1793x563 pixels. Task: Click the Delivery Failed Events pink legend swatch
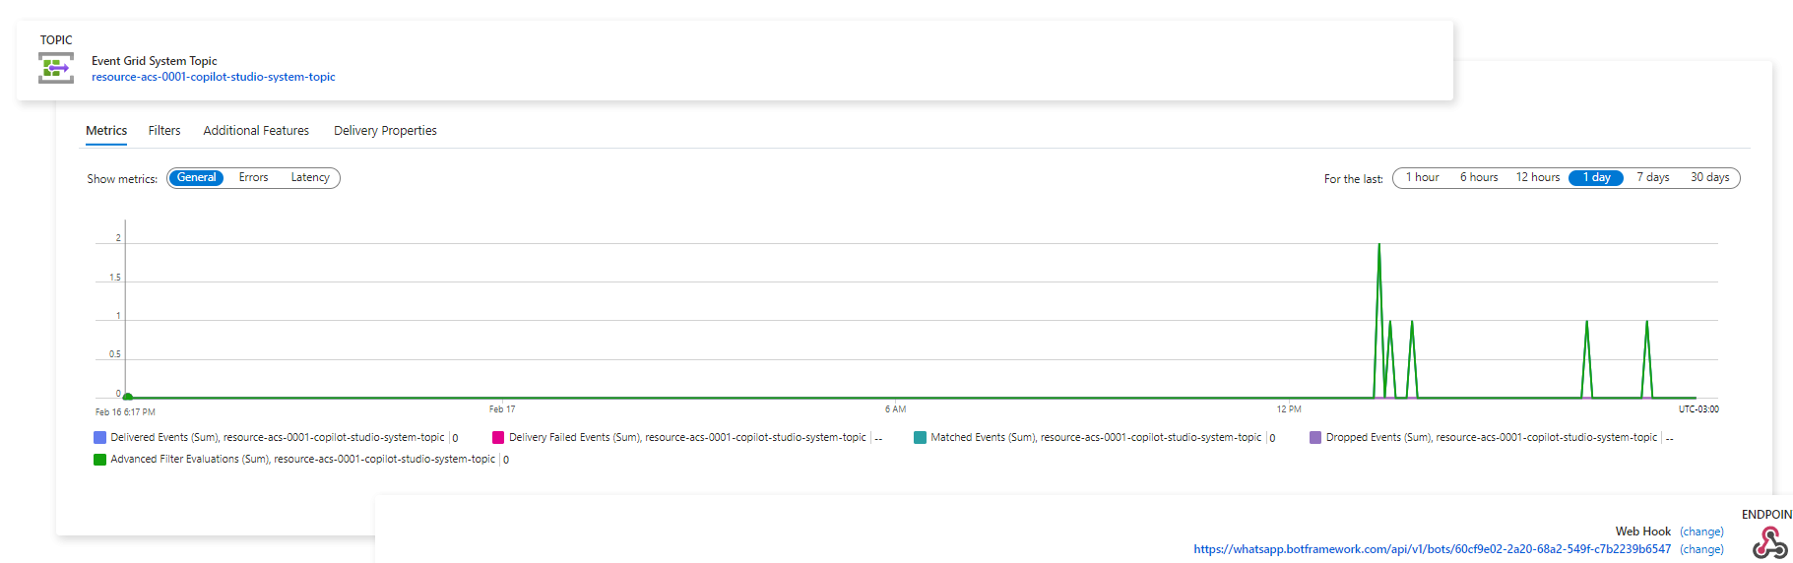point(498,438)
